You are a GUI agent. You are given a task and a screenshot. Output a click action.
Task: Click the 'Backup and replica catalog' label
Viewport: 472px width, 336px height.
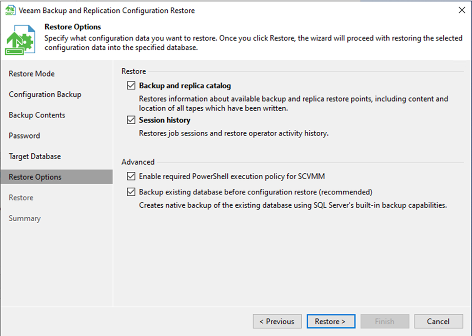tap(185, 86)
